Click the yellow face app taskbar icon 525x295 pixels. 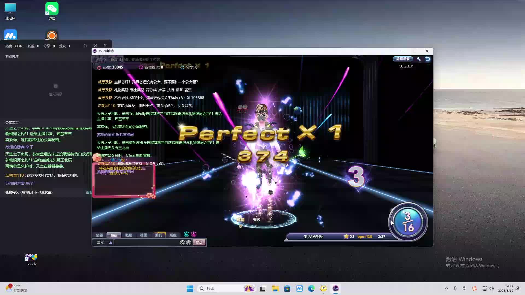323,288
